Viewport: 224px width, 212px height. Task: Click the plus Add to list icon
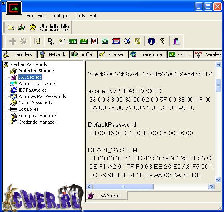(12, 42)
